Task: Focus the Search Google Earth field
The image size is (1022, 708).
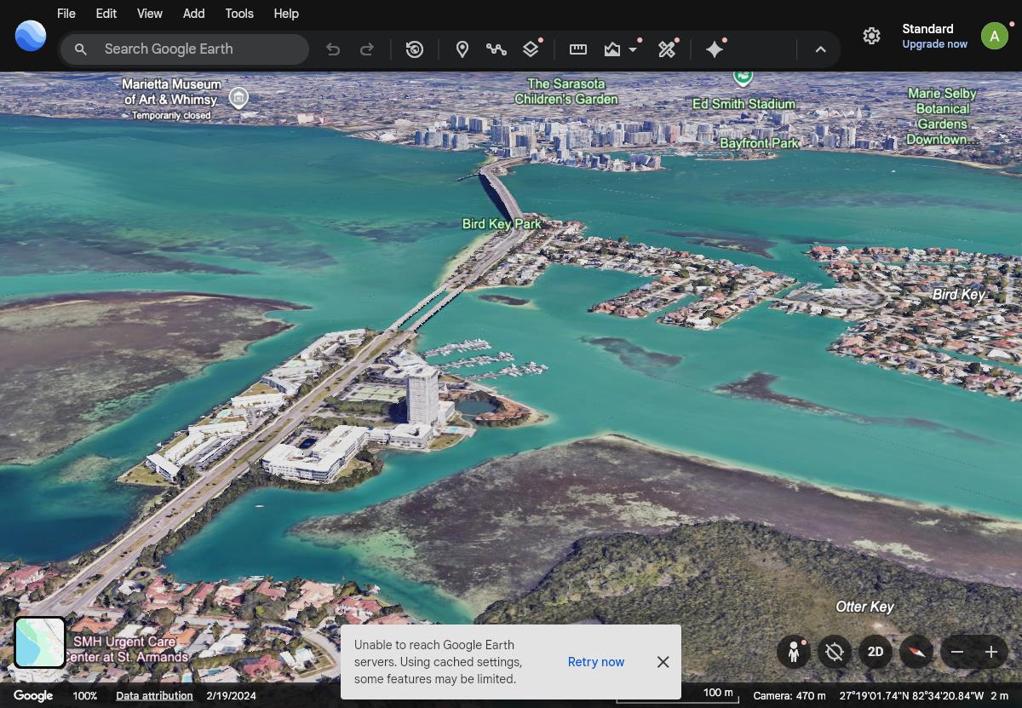Action: pyautogui.click(x=185, y=49)
